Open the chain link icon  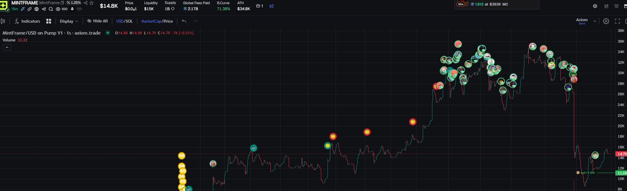(30, 9)
